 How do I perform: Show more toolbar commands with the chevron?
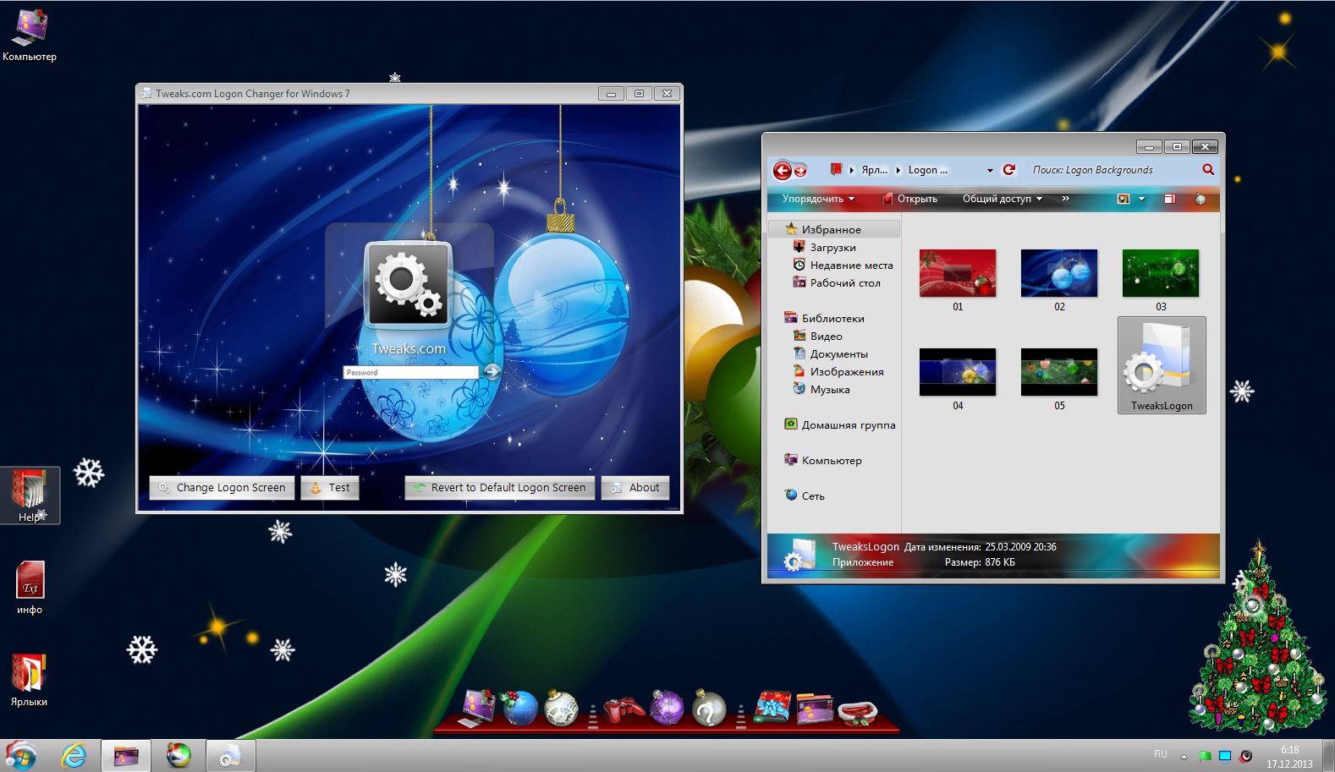point(1065,199)
